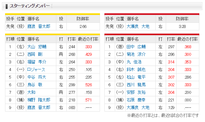Viewport: 205px width, 122px height.
Task: Select the footnote about 最近5試合の打率
Action: tap(163, 115)
